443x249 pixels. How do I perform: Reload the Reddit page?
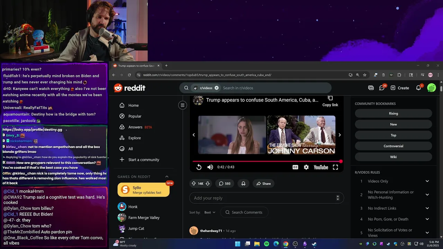(x=129, y=75)
